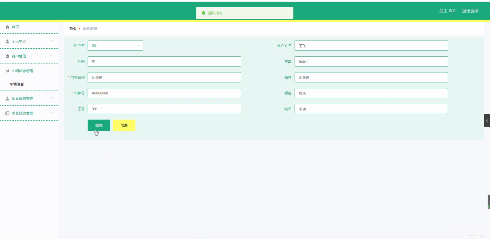Select the 车辆信息 submenu item

(17, 84)
